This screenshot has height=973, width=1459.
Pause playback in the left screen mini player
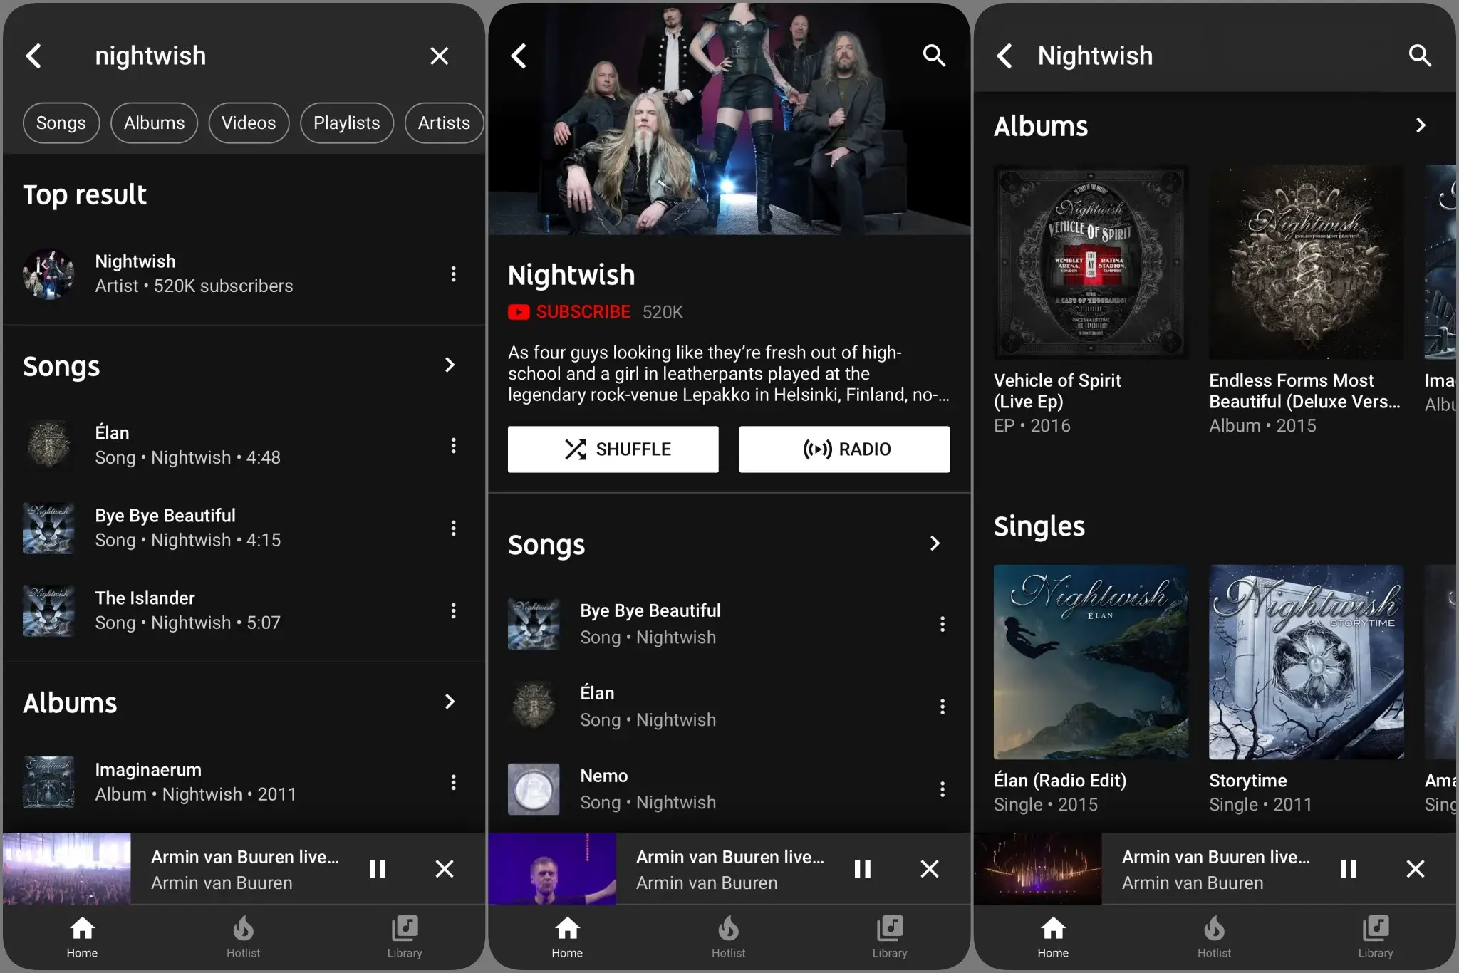tap(378, 869)
